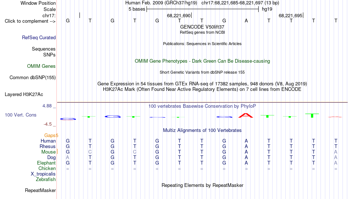
Task: Click 'RefSeq genes from NCBI' track title
Action: pos(203,32)
